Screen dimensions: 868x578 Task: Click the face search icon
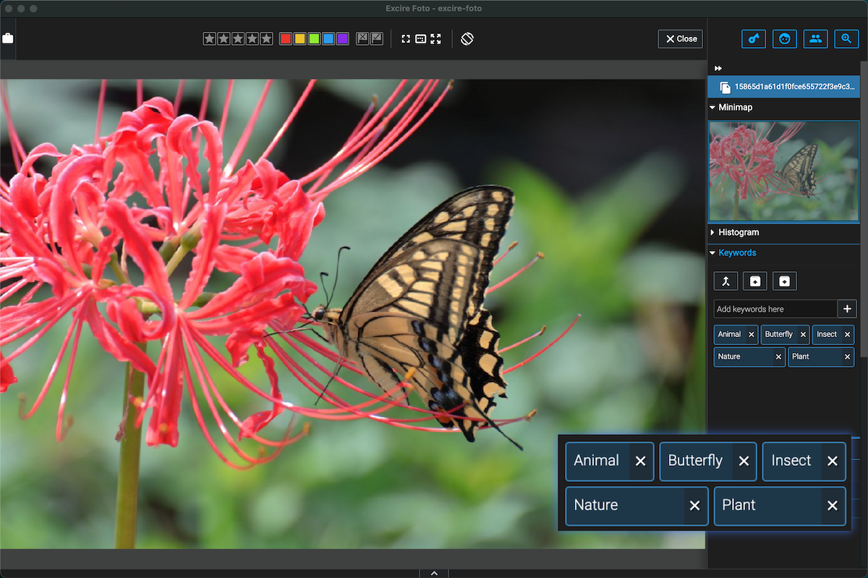tap(784, 39)
